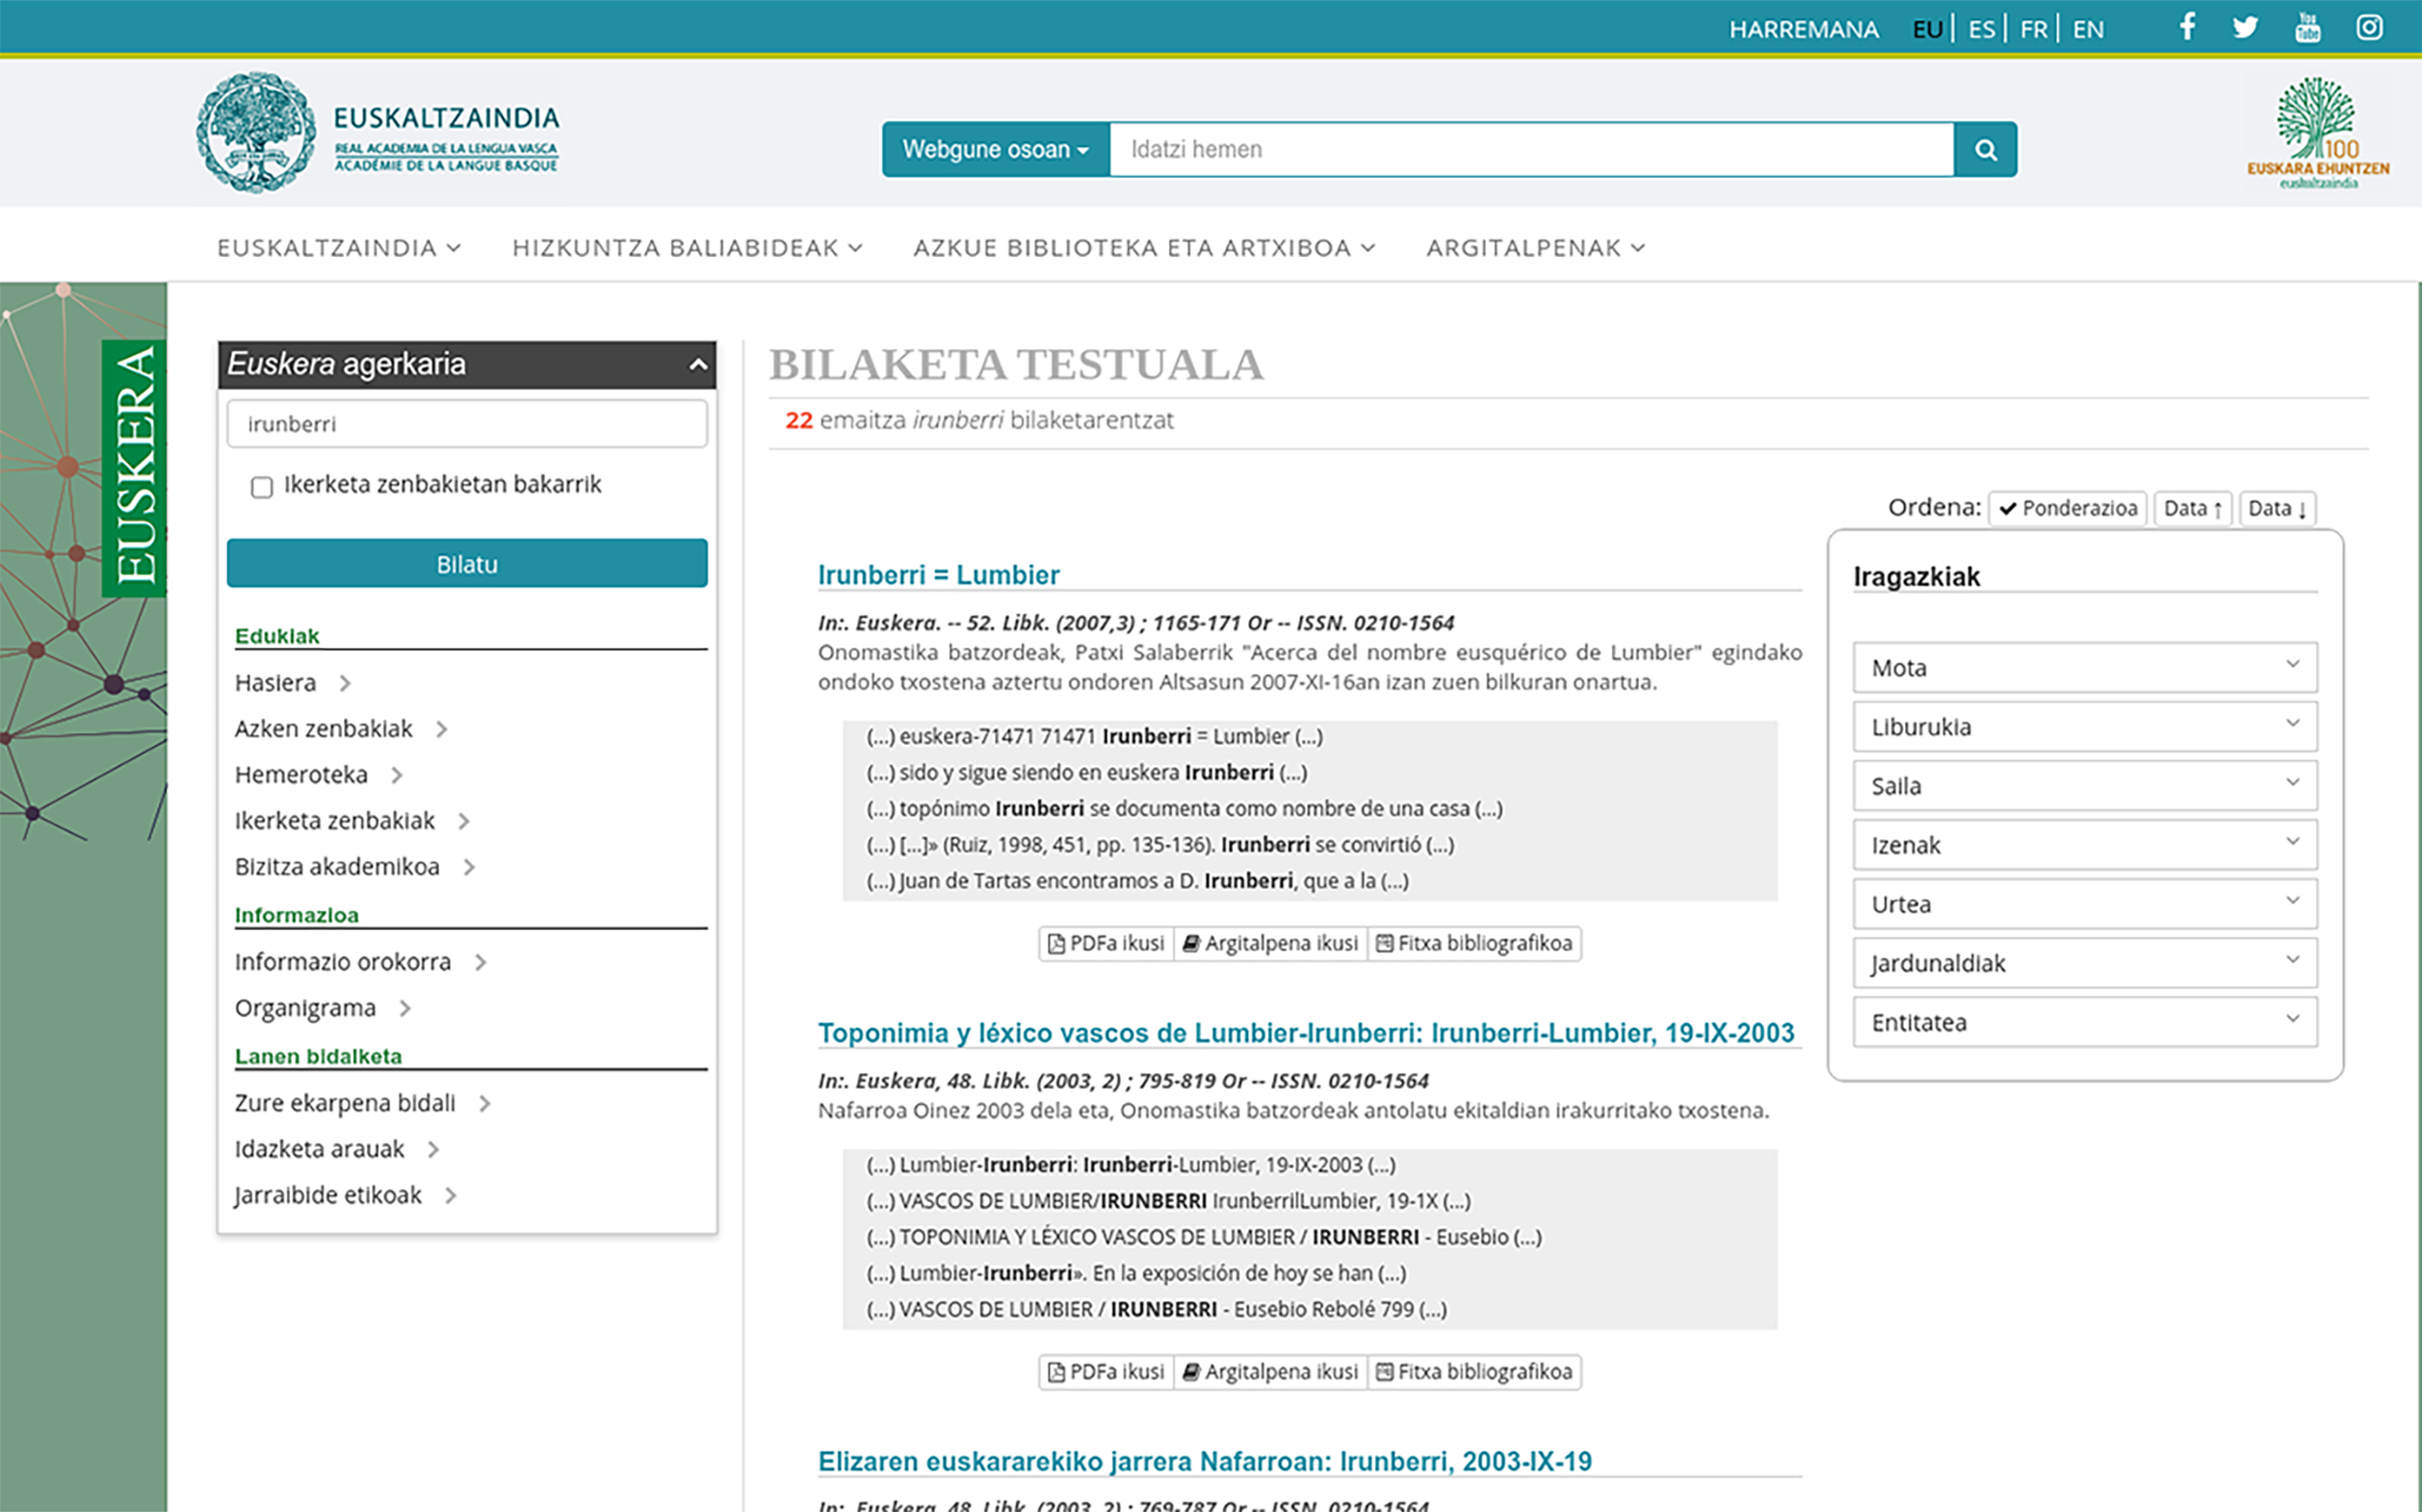Open the Twitter icon in top bar
2422x1512 pixels.
tap(2246, 27)
